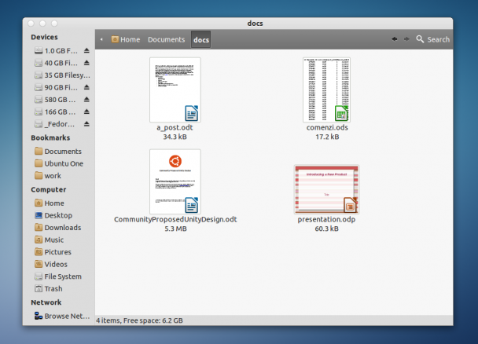Screen dimensions: 478x344
Task: Click the Home breadcrumb button
Action: click(x=125, y=39)
